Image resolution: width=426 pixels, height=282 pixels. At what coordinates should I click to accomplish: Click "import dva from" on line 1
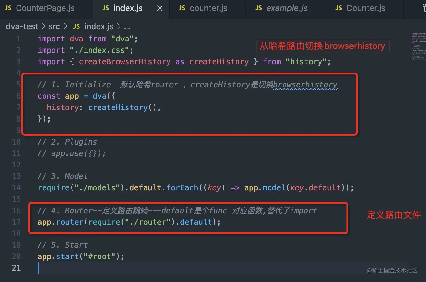pyautogui.click(x=72, y=39)
